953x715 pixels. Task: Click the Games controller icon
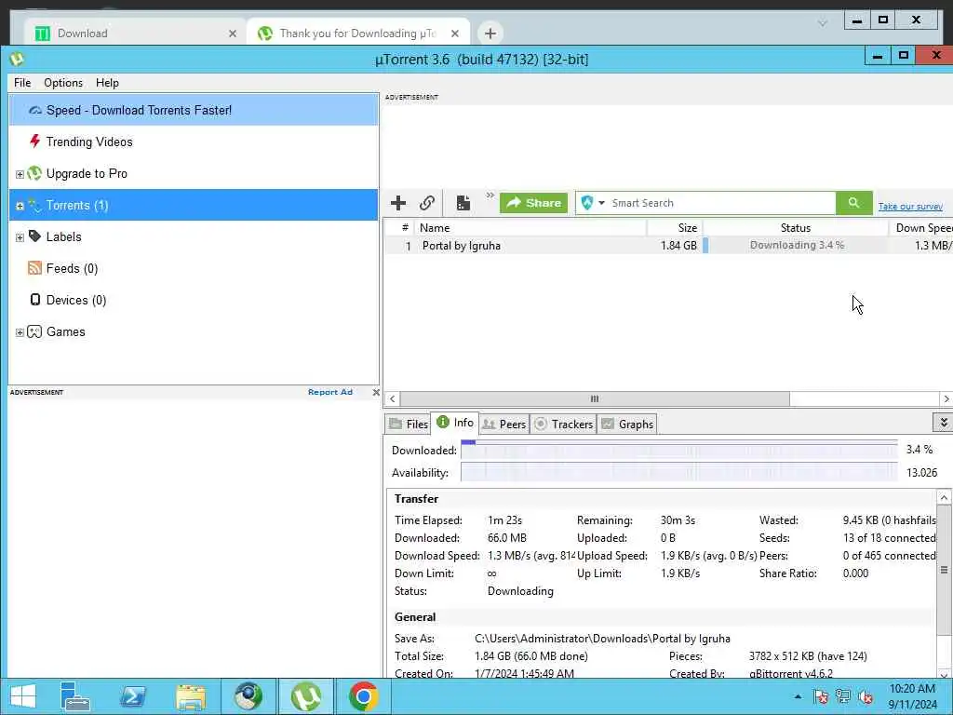click(x=34, y=331)
